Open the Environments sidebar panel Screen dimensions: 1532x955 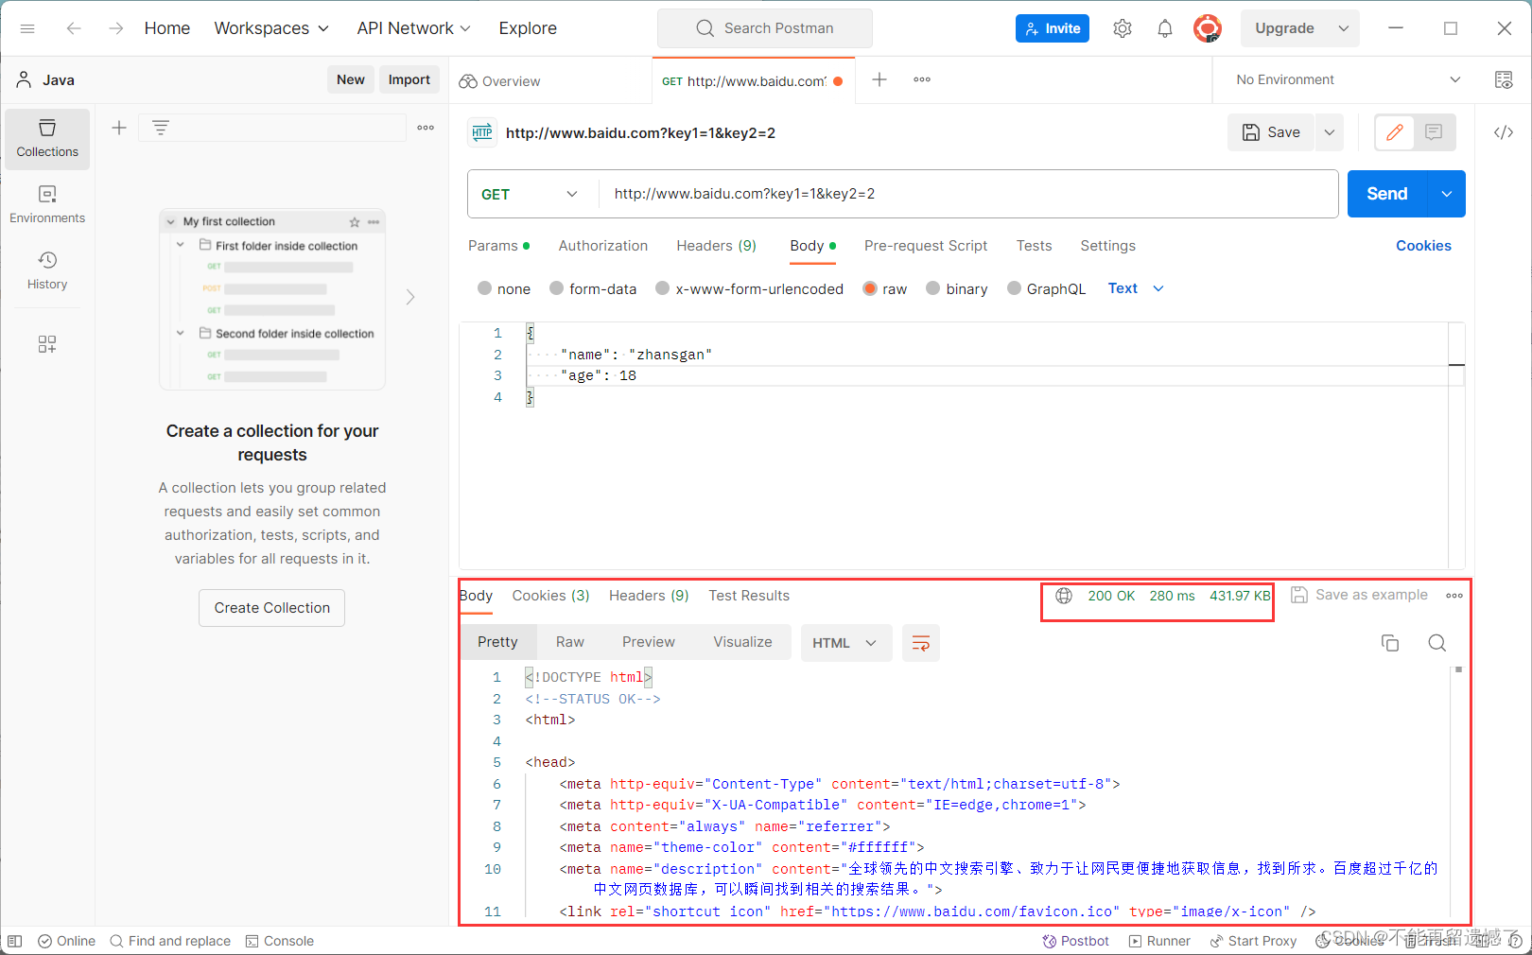coord(47,204)
